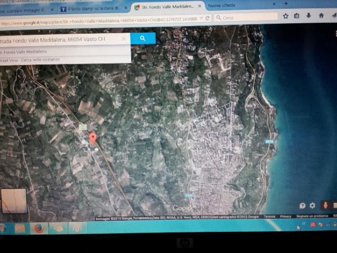
Task: Open the 'il tasto stamp su tastiera' tab
Action: click(91, 9)
